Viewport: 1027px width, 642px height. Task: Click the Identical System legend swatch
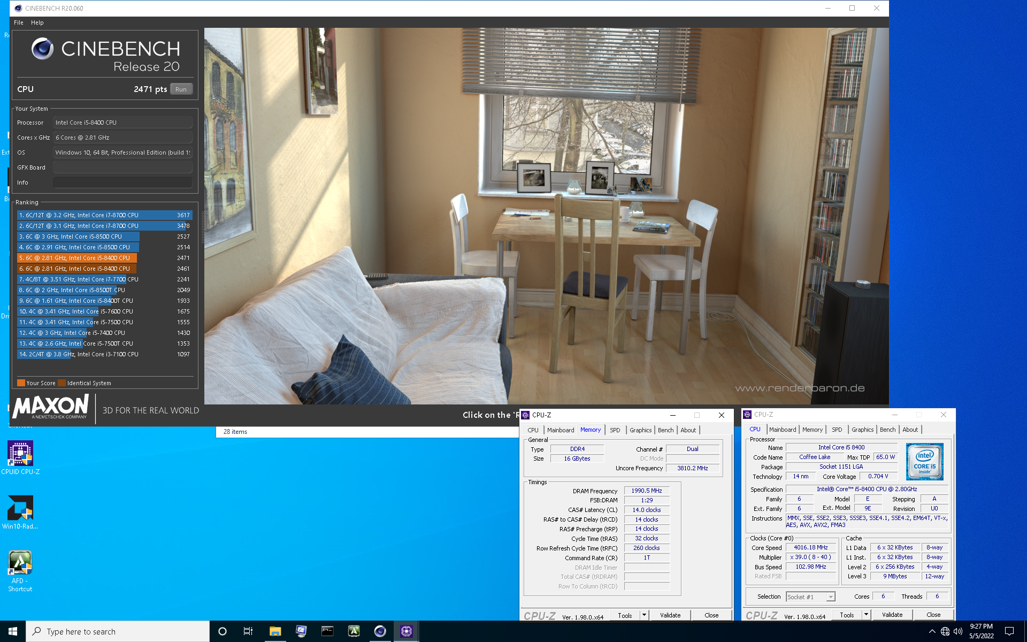tap(62, 383)
